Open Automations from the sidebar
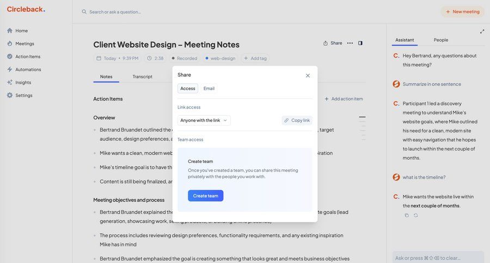Image resolution: width=490 pixels, height=263 pixels. click(28, 70)
